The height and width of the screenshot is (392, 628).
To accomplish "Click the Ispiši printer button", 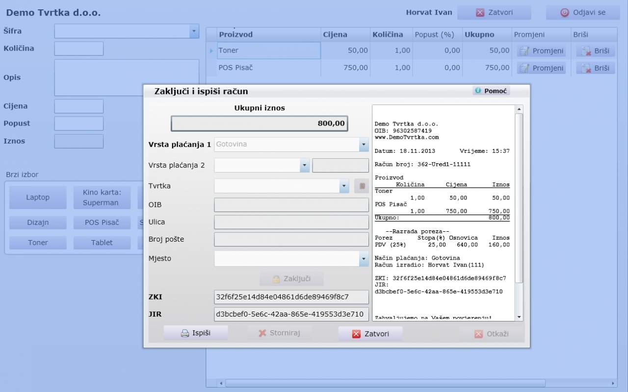I will click(196, 333).
